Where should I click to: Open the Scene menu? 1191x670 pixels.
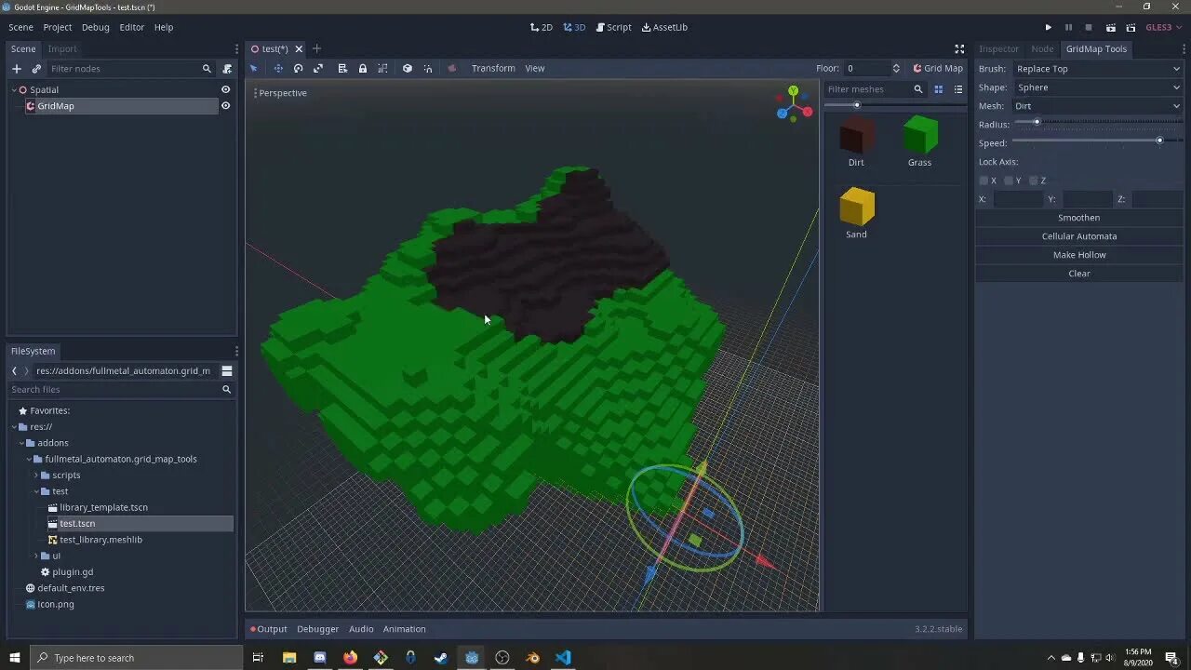click(20, 28)
